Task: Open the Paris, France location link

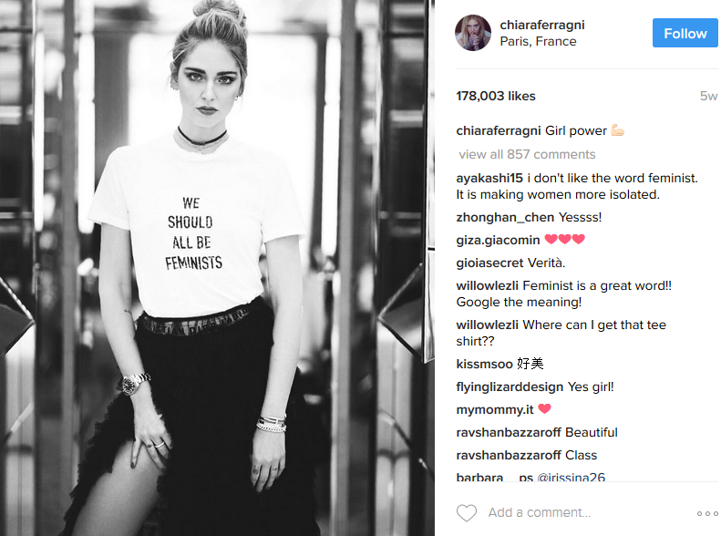Action: click(538, 41)
